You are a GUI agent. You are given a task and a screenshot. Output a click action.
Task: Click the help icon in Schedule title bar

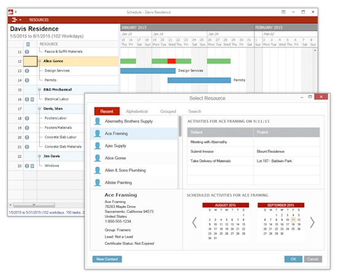(x=283, y=12)
